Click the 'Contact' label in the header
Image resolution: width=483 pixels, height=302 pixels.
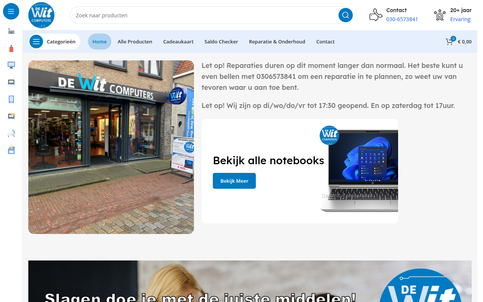396,10
